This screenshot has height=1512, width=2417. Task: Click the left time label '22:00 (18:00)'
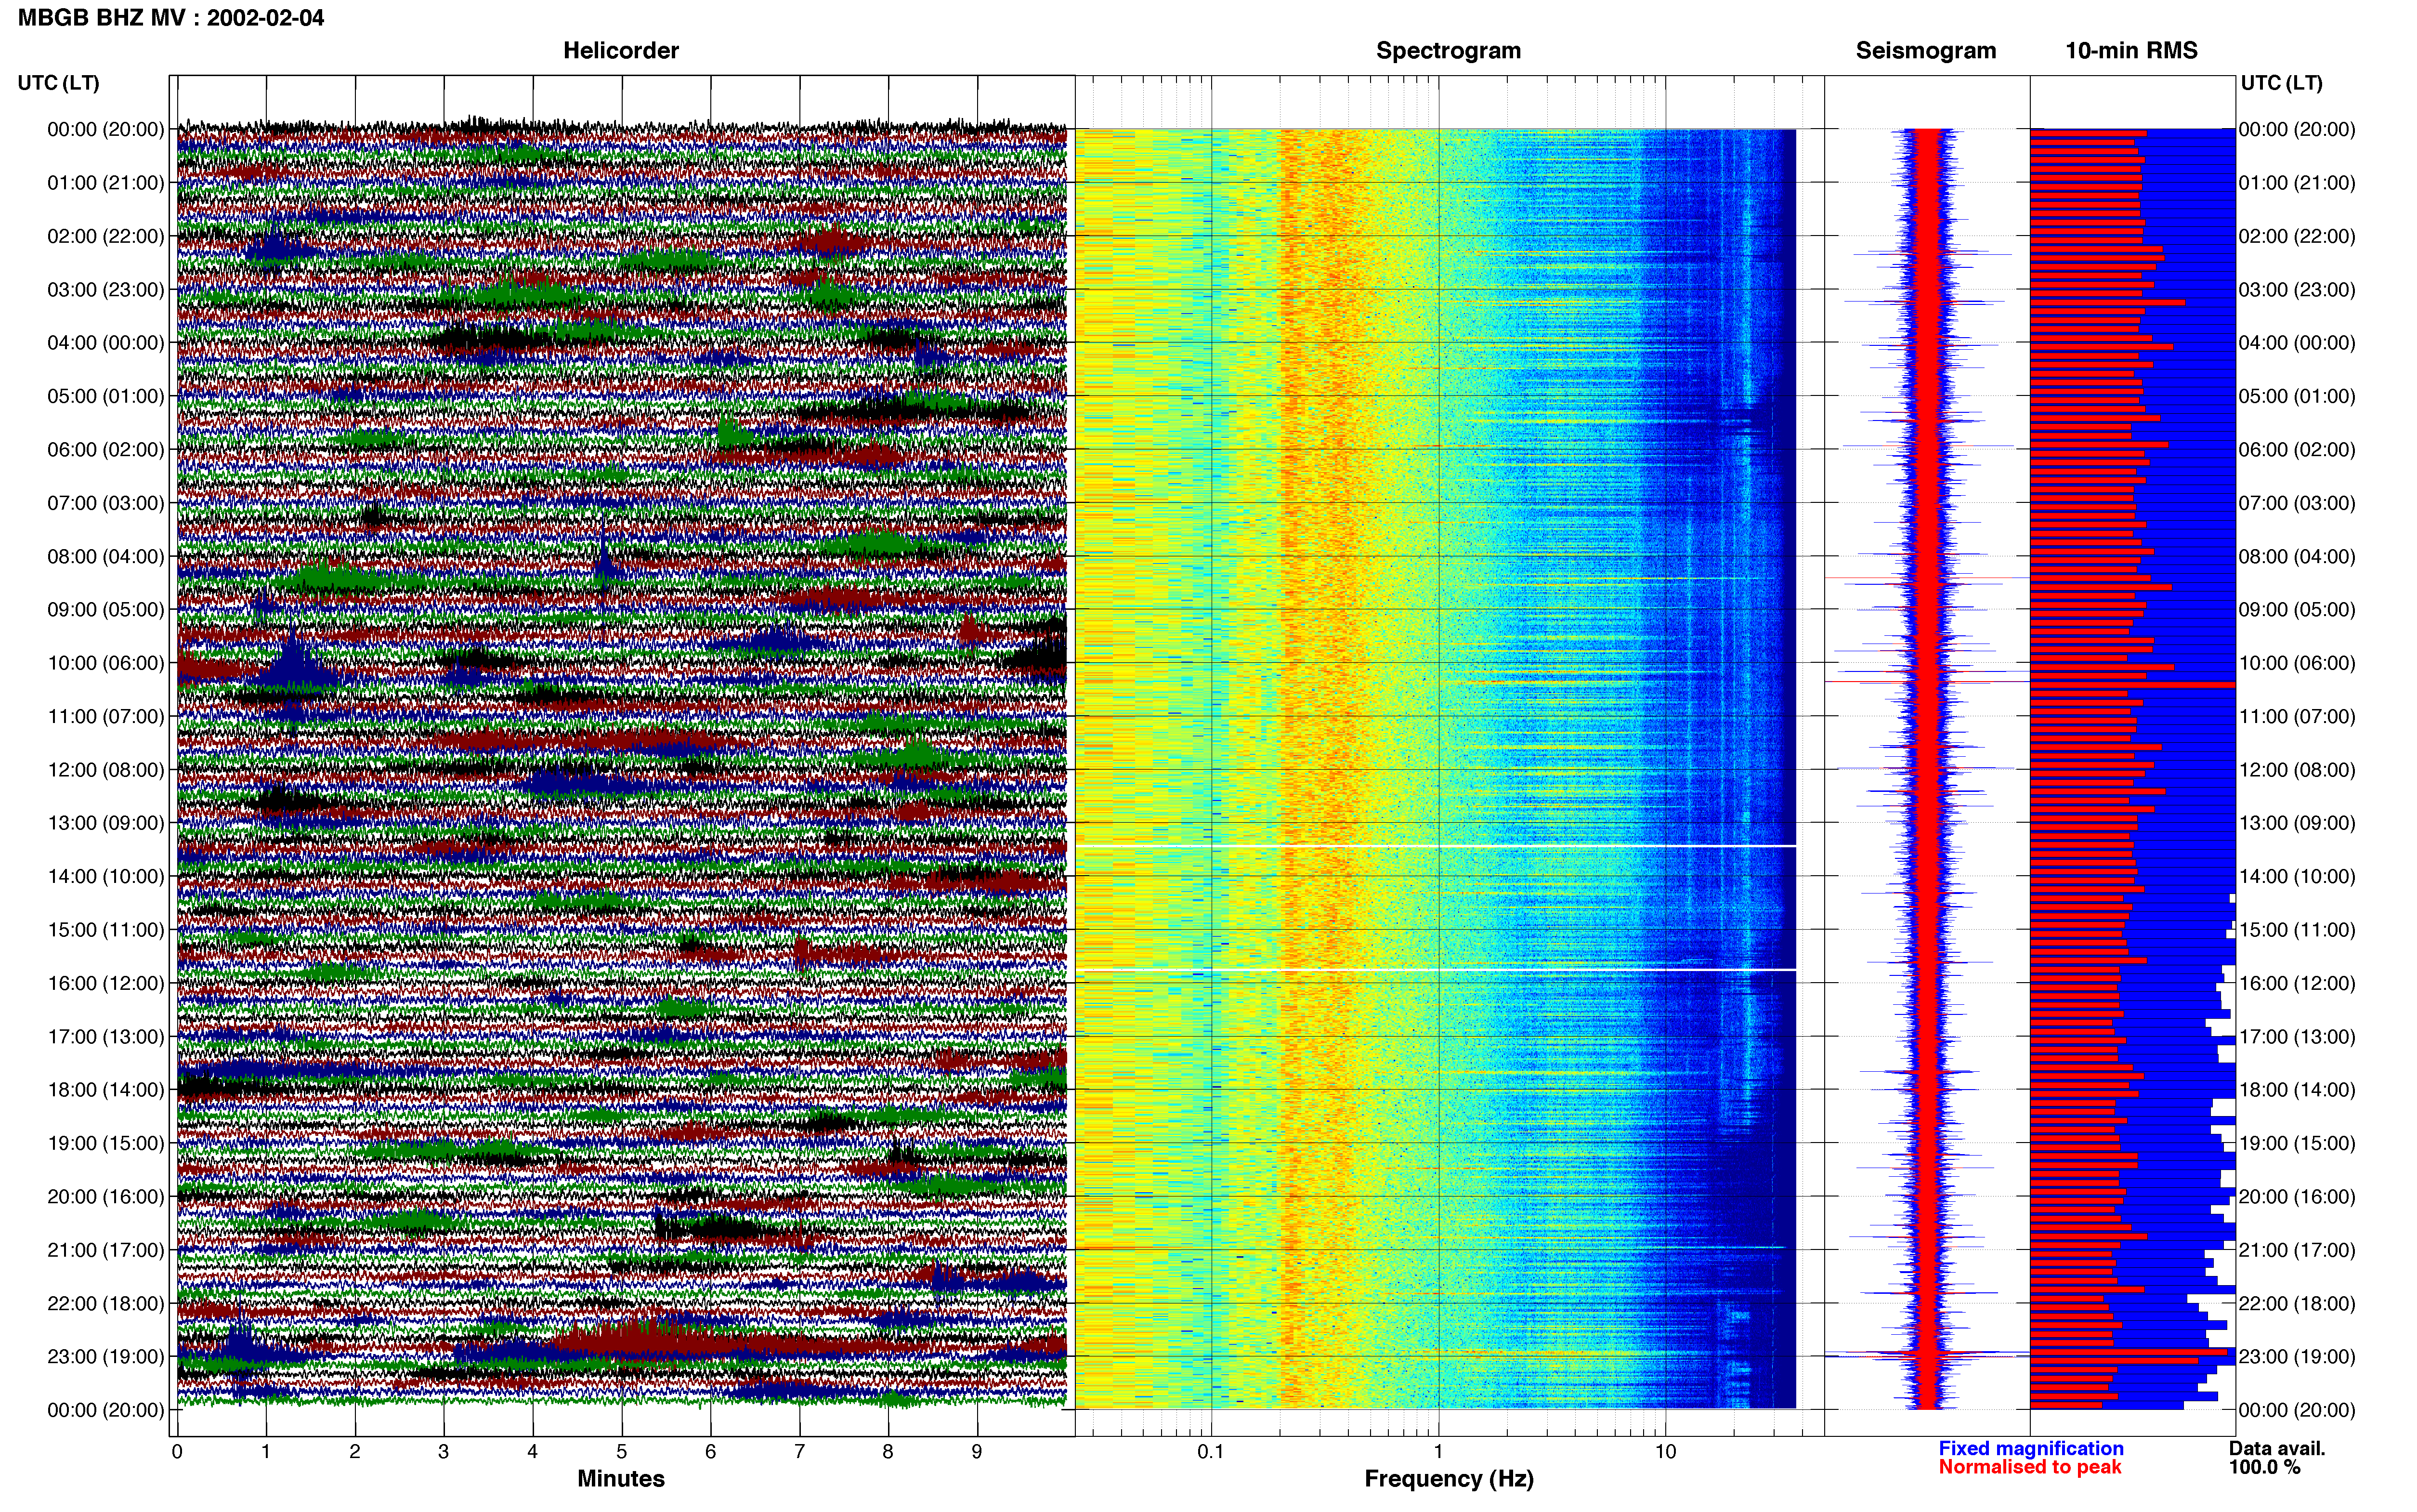pos(106,1303)
